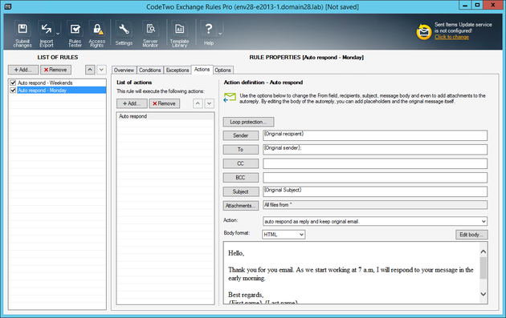Click the Sender button
The width and height of the screenshot is (506, 318).
(241, 135)
